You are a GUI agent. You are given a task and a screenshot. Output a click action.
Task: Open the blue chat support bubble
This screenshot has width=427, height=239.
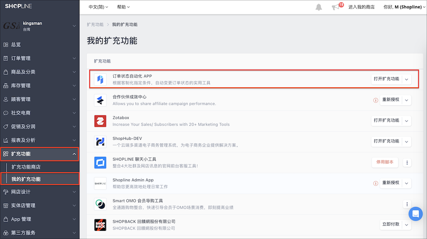click(x=415, y=214)
